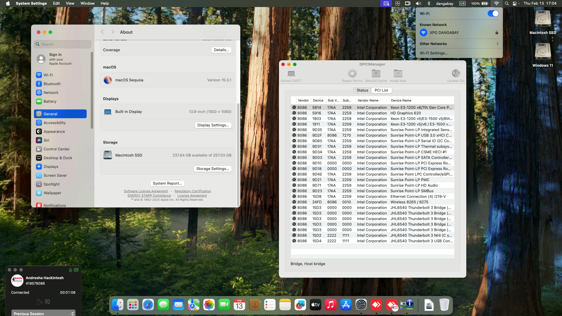
Task: Select Wireless 8265 / 8275 row
Action: 372,202
